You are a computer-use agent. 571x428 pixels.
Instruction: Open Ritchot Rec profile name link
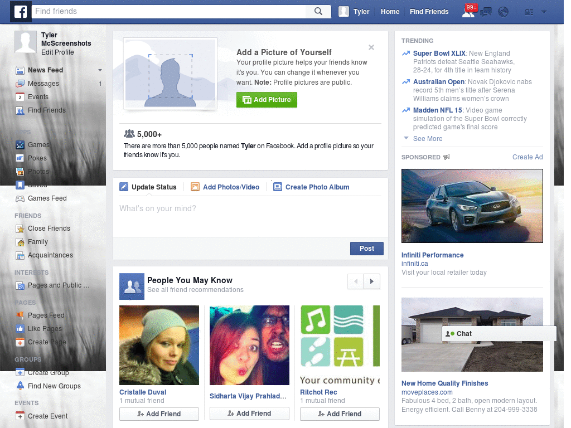coord(318,392)
